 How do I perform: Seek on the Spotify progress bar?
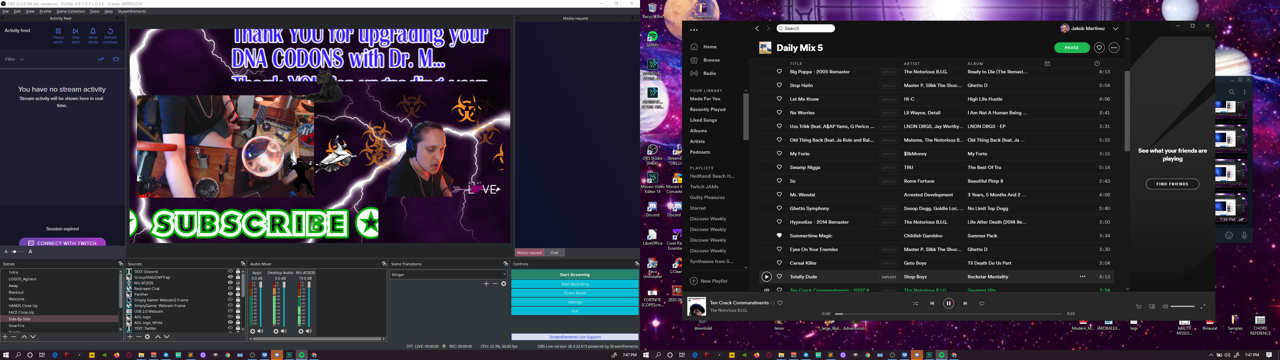pos(948,314)
